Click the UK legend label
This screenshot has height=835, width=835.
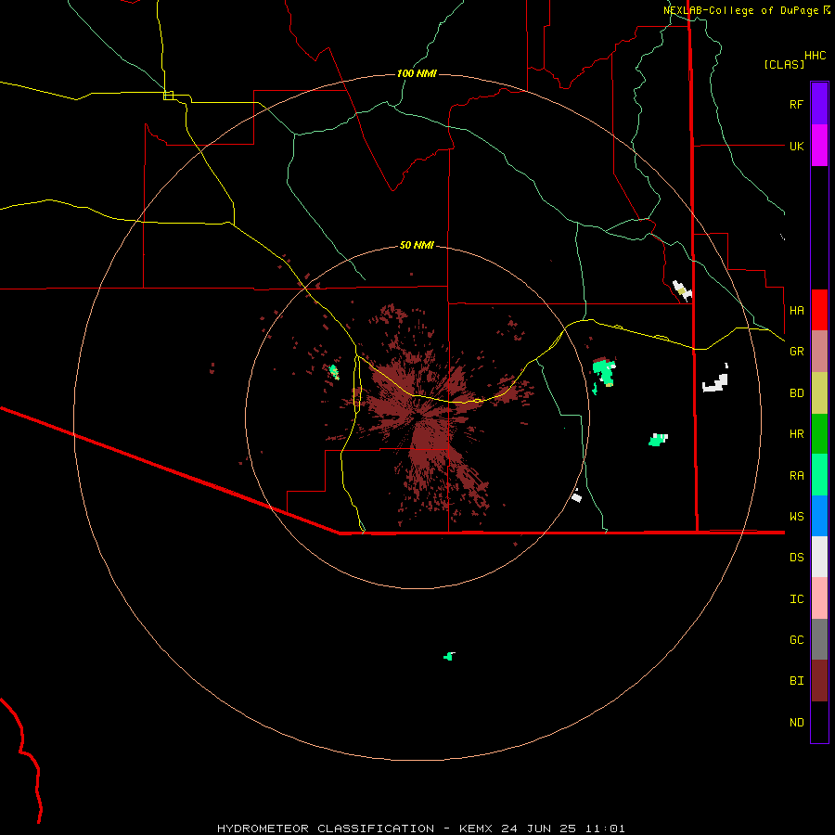796,146
